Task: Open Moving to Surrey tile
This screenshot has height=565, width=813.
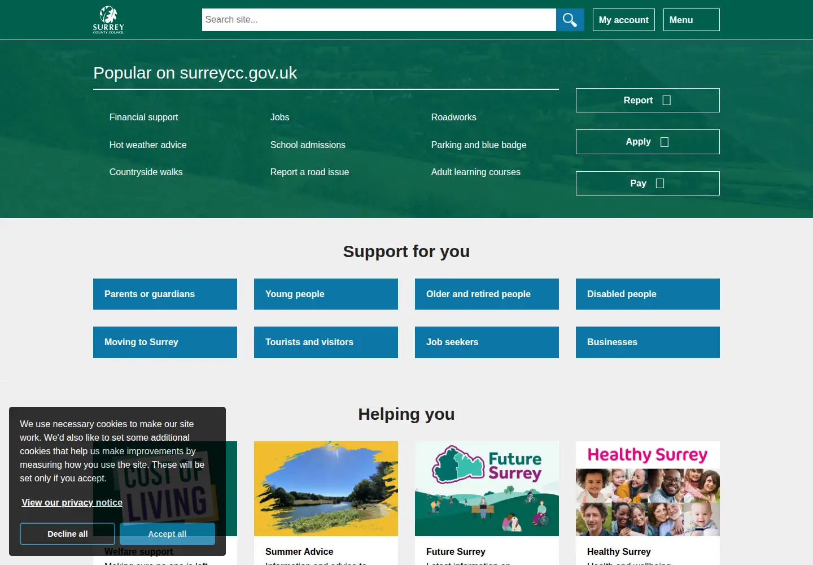Action: click(165, 342)
